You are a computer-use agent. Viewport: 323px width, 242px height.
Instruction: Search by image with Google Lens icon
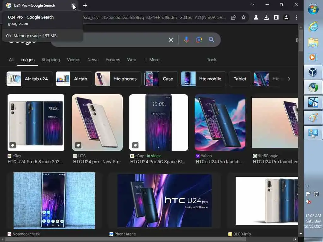click(199, 40)
